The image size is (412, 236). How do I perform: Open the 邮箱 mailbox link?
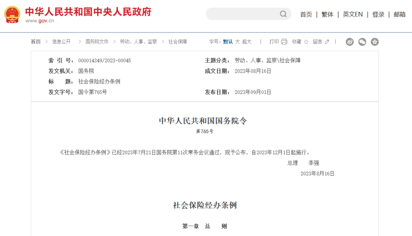click(x=399, y=15)
